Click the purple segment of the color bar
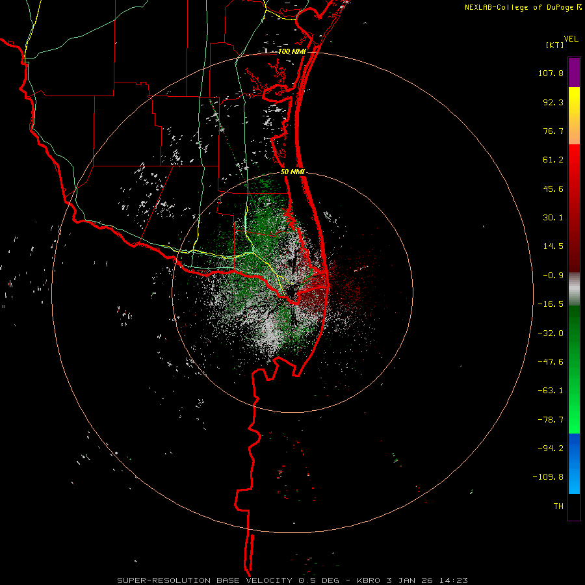585x585 pixels. coord(574,72)
